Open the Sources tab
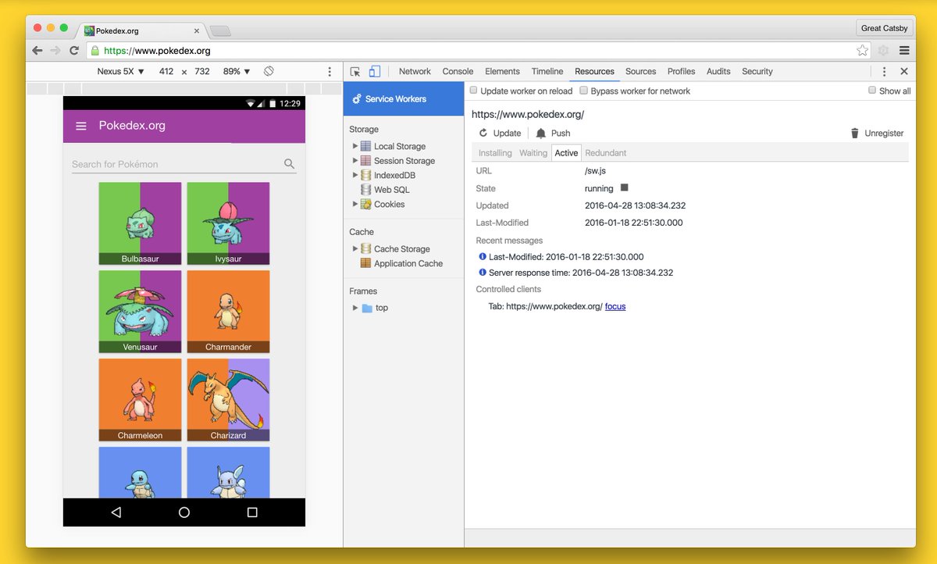 point(640,71)
